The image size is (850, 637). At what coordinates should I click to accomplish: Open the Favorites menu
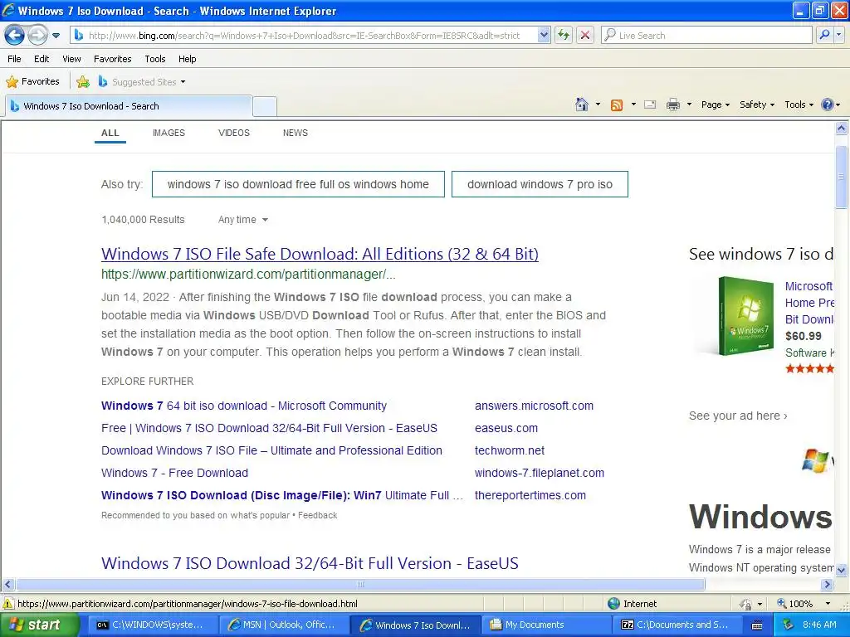(x=112, y=59)
